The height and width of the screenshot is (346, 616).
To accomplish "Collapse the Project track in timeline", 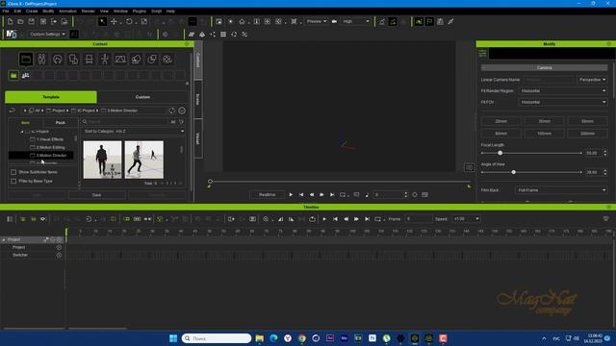I will 4,239.
